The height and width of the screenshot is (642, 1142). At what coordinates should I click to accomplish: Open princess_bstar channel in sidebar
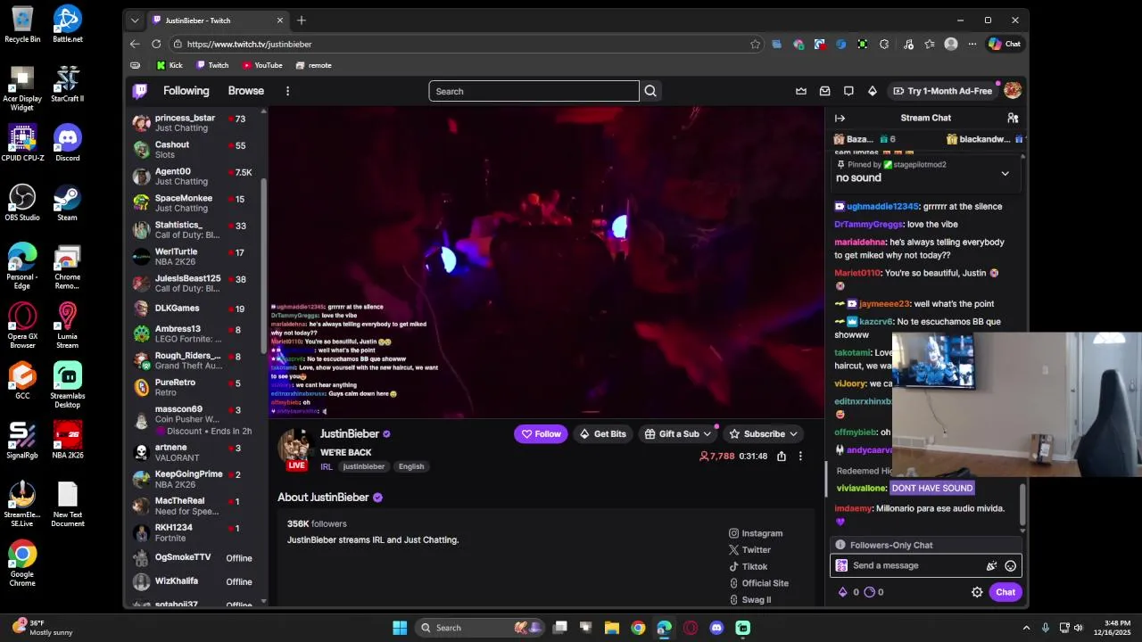194,123
